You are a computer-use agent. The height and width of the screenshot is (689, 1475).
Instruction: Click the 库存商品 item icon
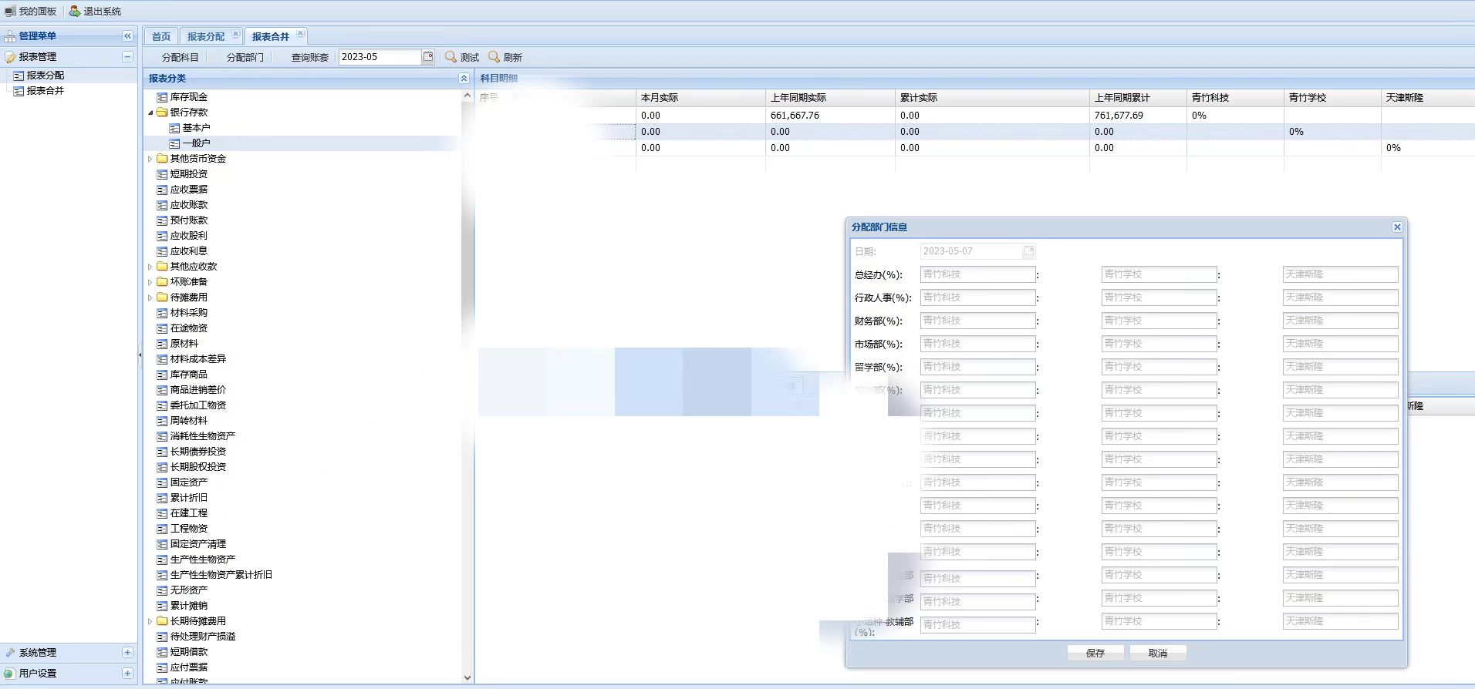click(x=162, y=375)
